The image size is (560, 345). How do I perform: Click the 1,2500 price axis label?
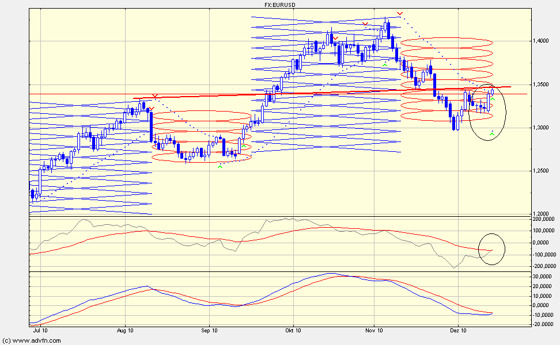541,171
